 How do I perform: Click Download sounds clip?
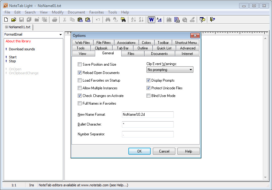coord(22,49)
